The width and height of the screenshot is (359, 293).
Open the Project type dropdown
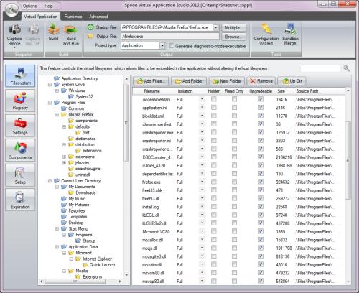click(x=162, y=45)
